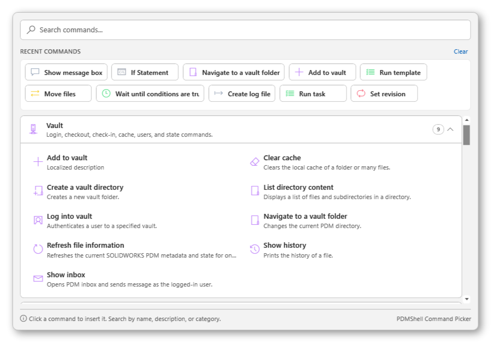Click the cycle icon on Set revision chip

click(x=361, y=93)
